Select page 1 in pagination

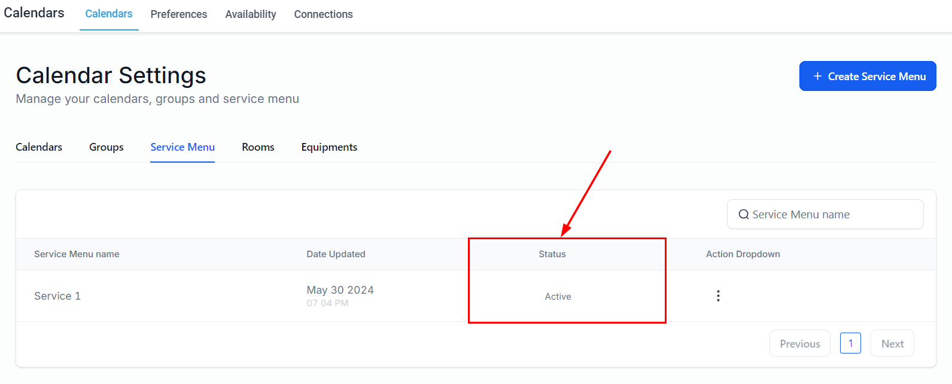[x=850, y=343]
